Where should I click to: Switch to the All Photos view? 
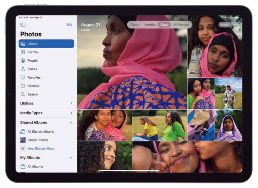(x=181, y=25)
